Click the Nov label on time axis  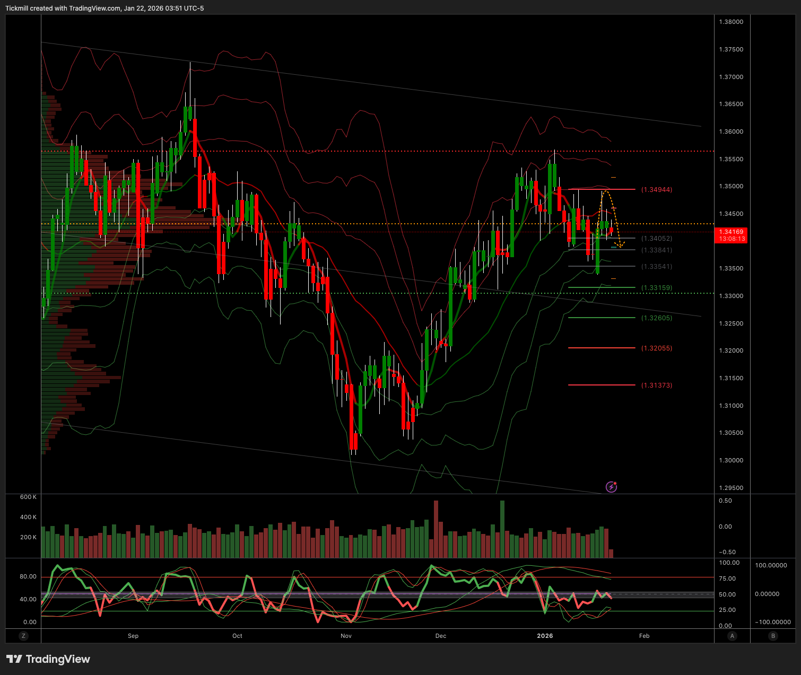346,636
